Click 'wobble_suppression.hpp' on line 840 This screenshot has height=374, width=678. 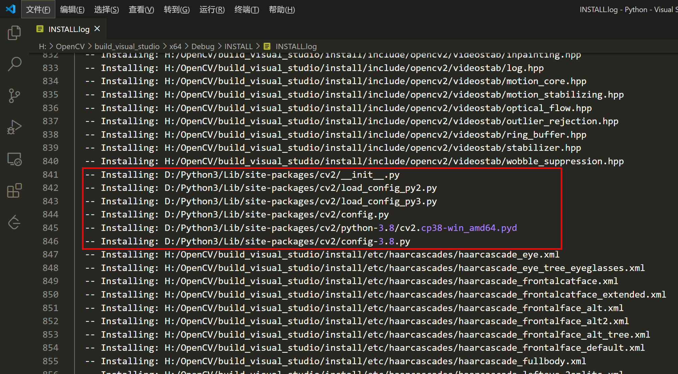point(565,161)
